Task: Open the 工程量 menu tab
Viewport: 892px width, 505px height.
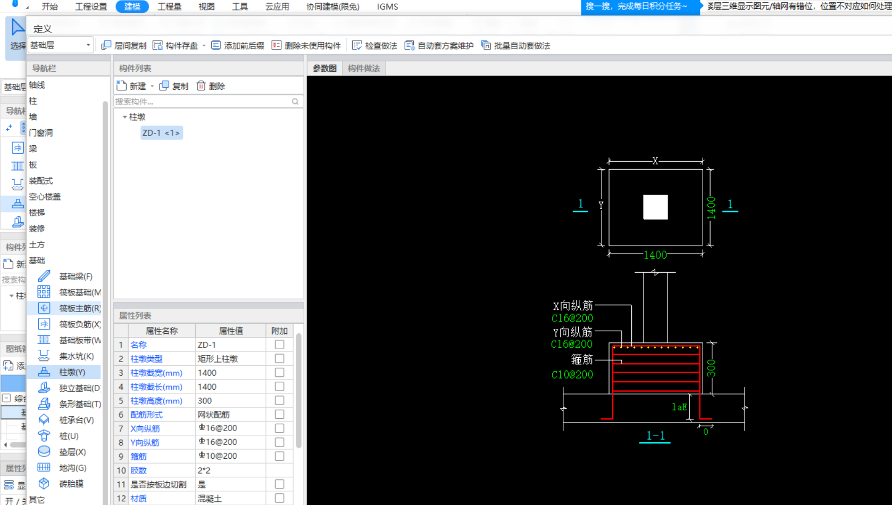Action: point(170,6)
